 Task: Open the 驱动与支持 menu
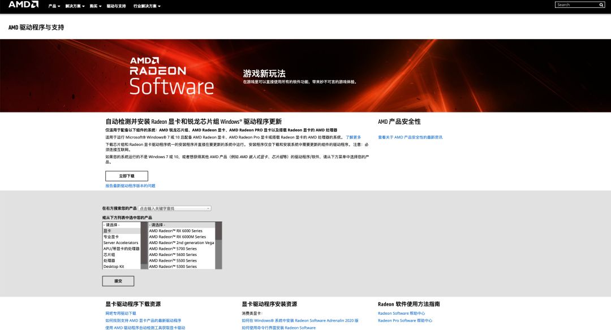(117, 6)
